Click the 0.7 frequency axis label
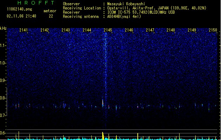This screenshot has height=140, width=221. (3, 115)
